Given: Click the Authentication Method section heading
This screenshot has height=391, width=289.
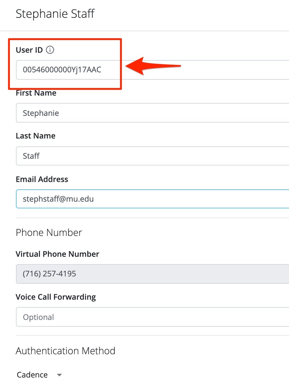Looking at the screenshot, I should click(x=65, y=351).
